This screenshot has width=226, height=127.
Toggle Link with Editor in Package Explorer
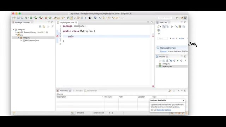pyautogui.click(x=44, y=27)
